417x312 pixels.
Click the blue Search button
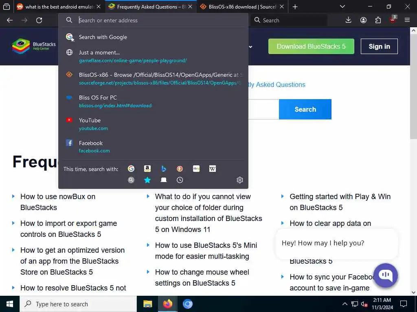(x=305, y=109)
